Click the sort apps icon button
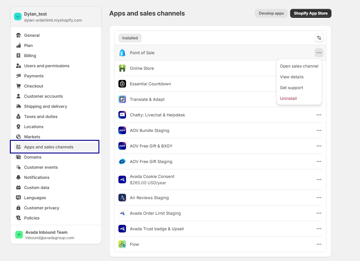The width and height of the screenshot is (360, 261). click(x=319, y=38)
